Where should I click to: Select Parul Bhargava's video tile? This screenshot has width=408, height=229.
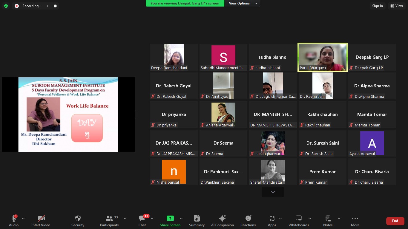[323, 57]
